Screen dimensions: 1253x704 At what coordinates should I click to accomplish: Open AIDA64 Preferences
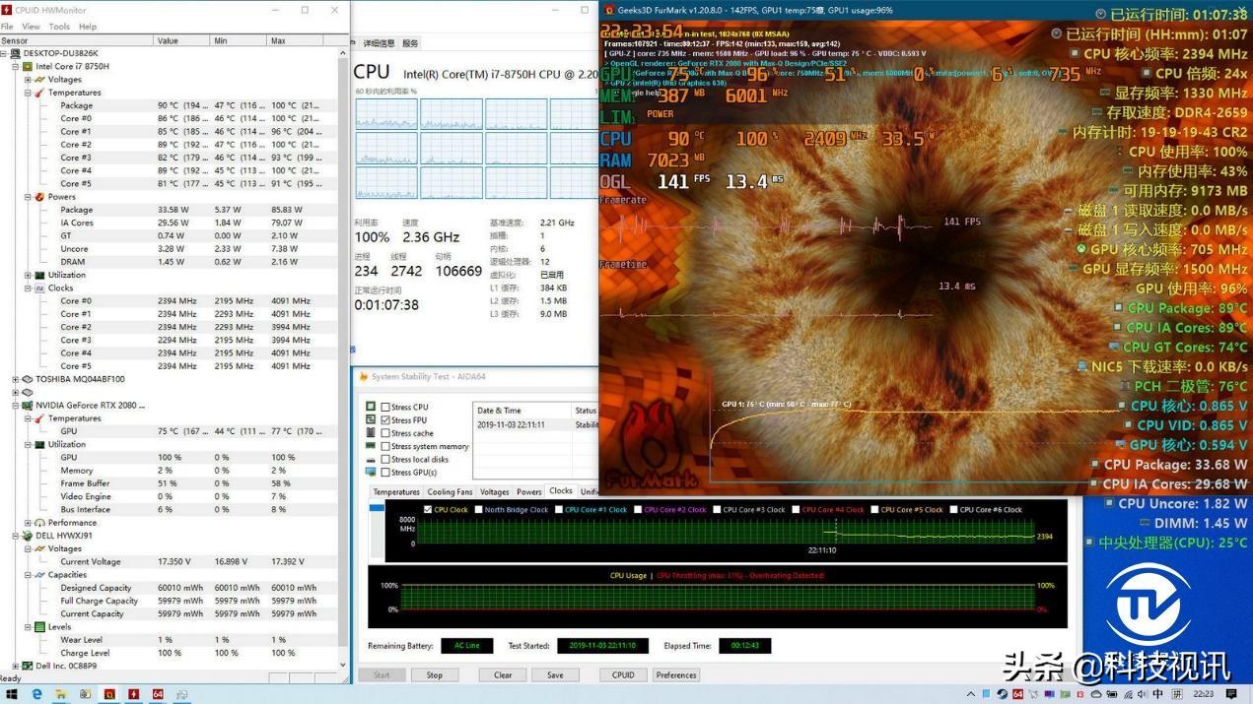pyautogui.click(x=676, y=675)
